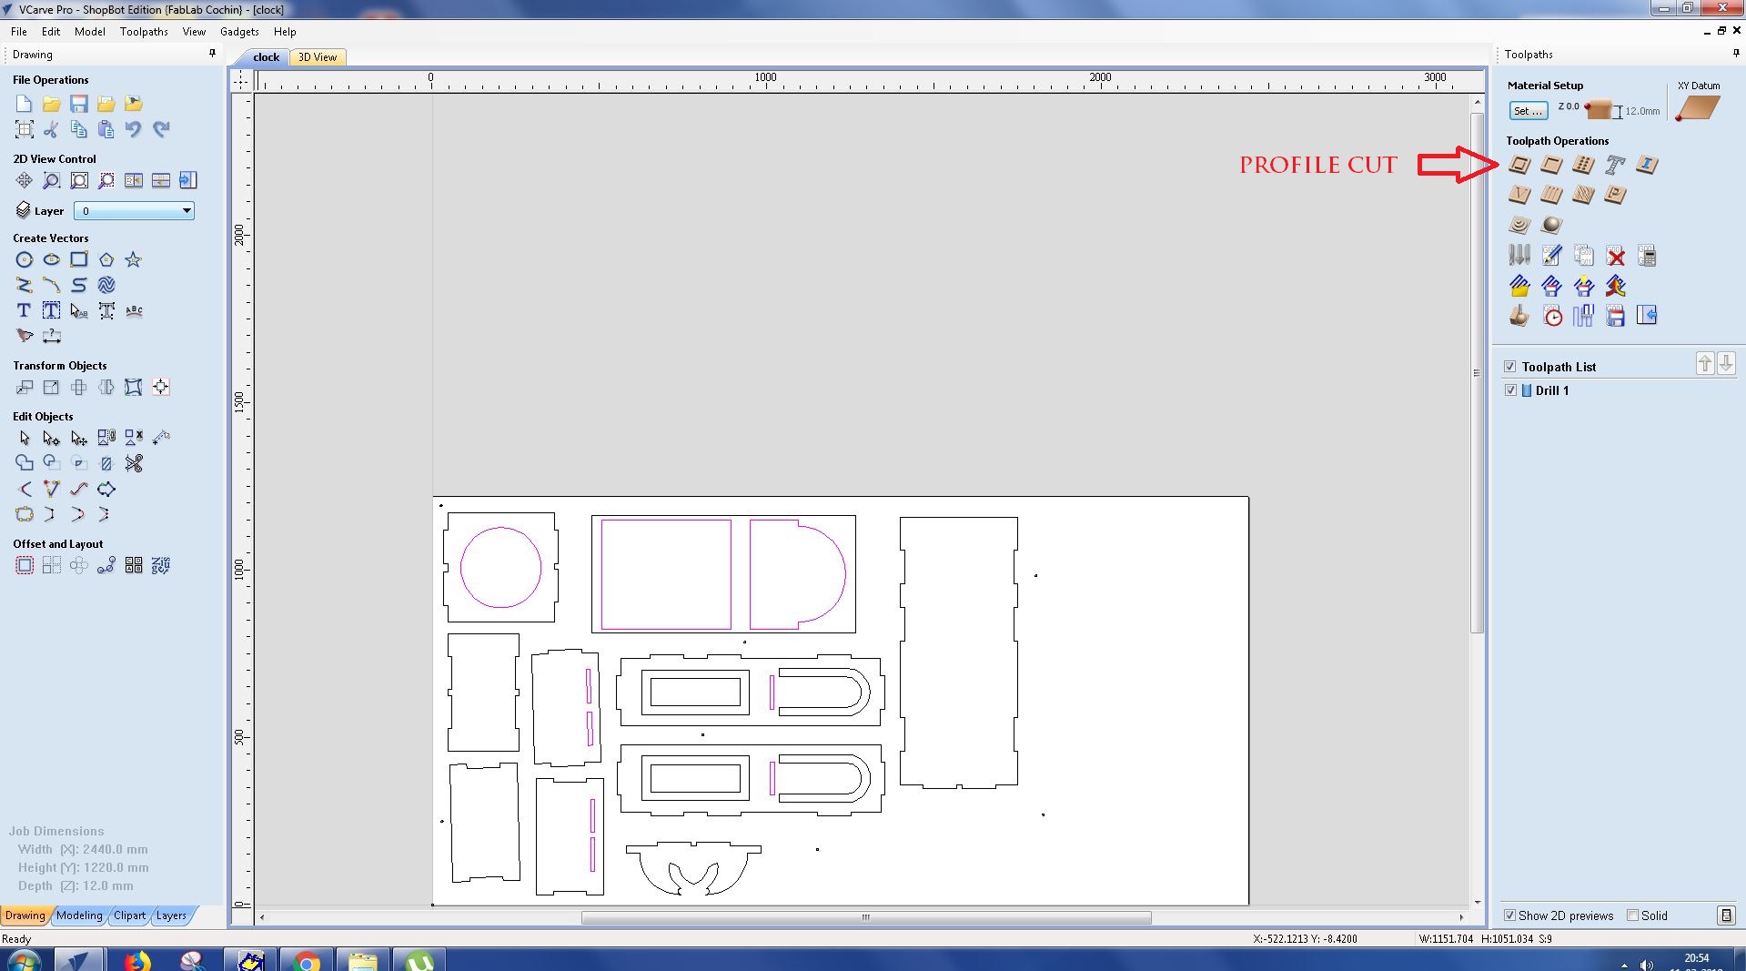Open uTorrent from the taskbar
Screen dimensions: 1746x971
tap(419, 960)
